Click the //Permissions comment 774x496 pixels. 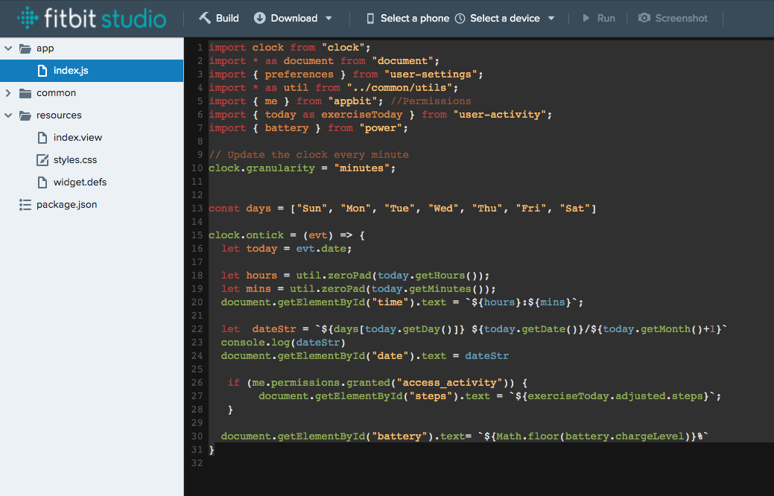click(x=431, y=101)
